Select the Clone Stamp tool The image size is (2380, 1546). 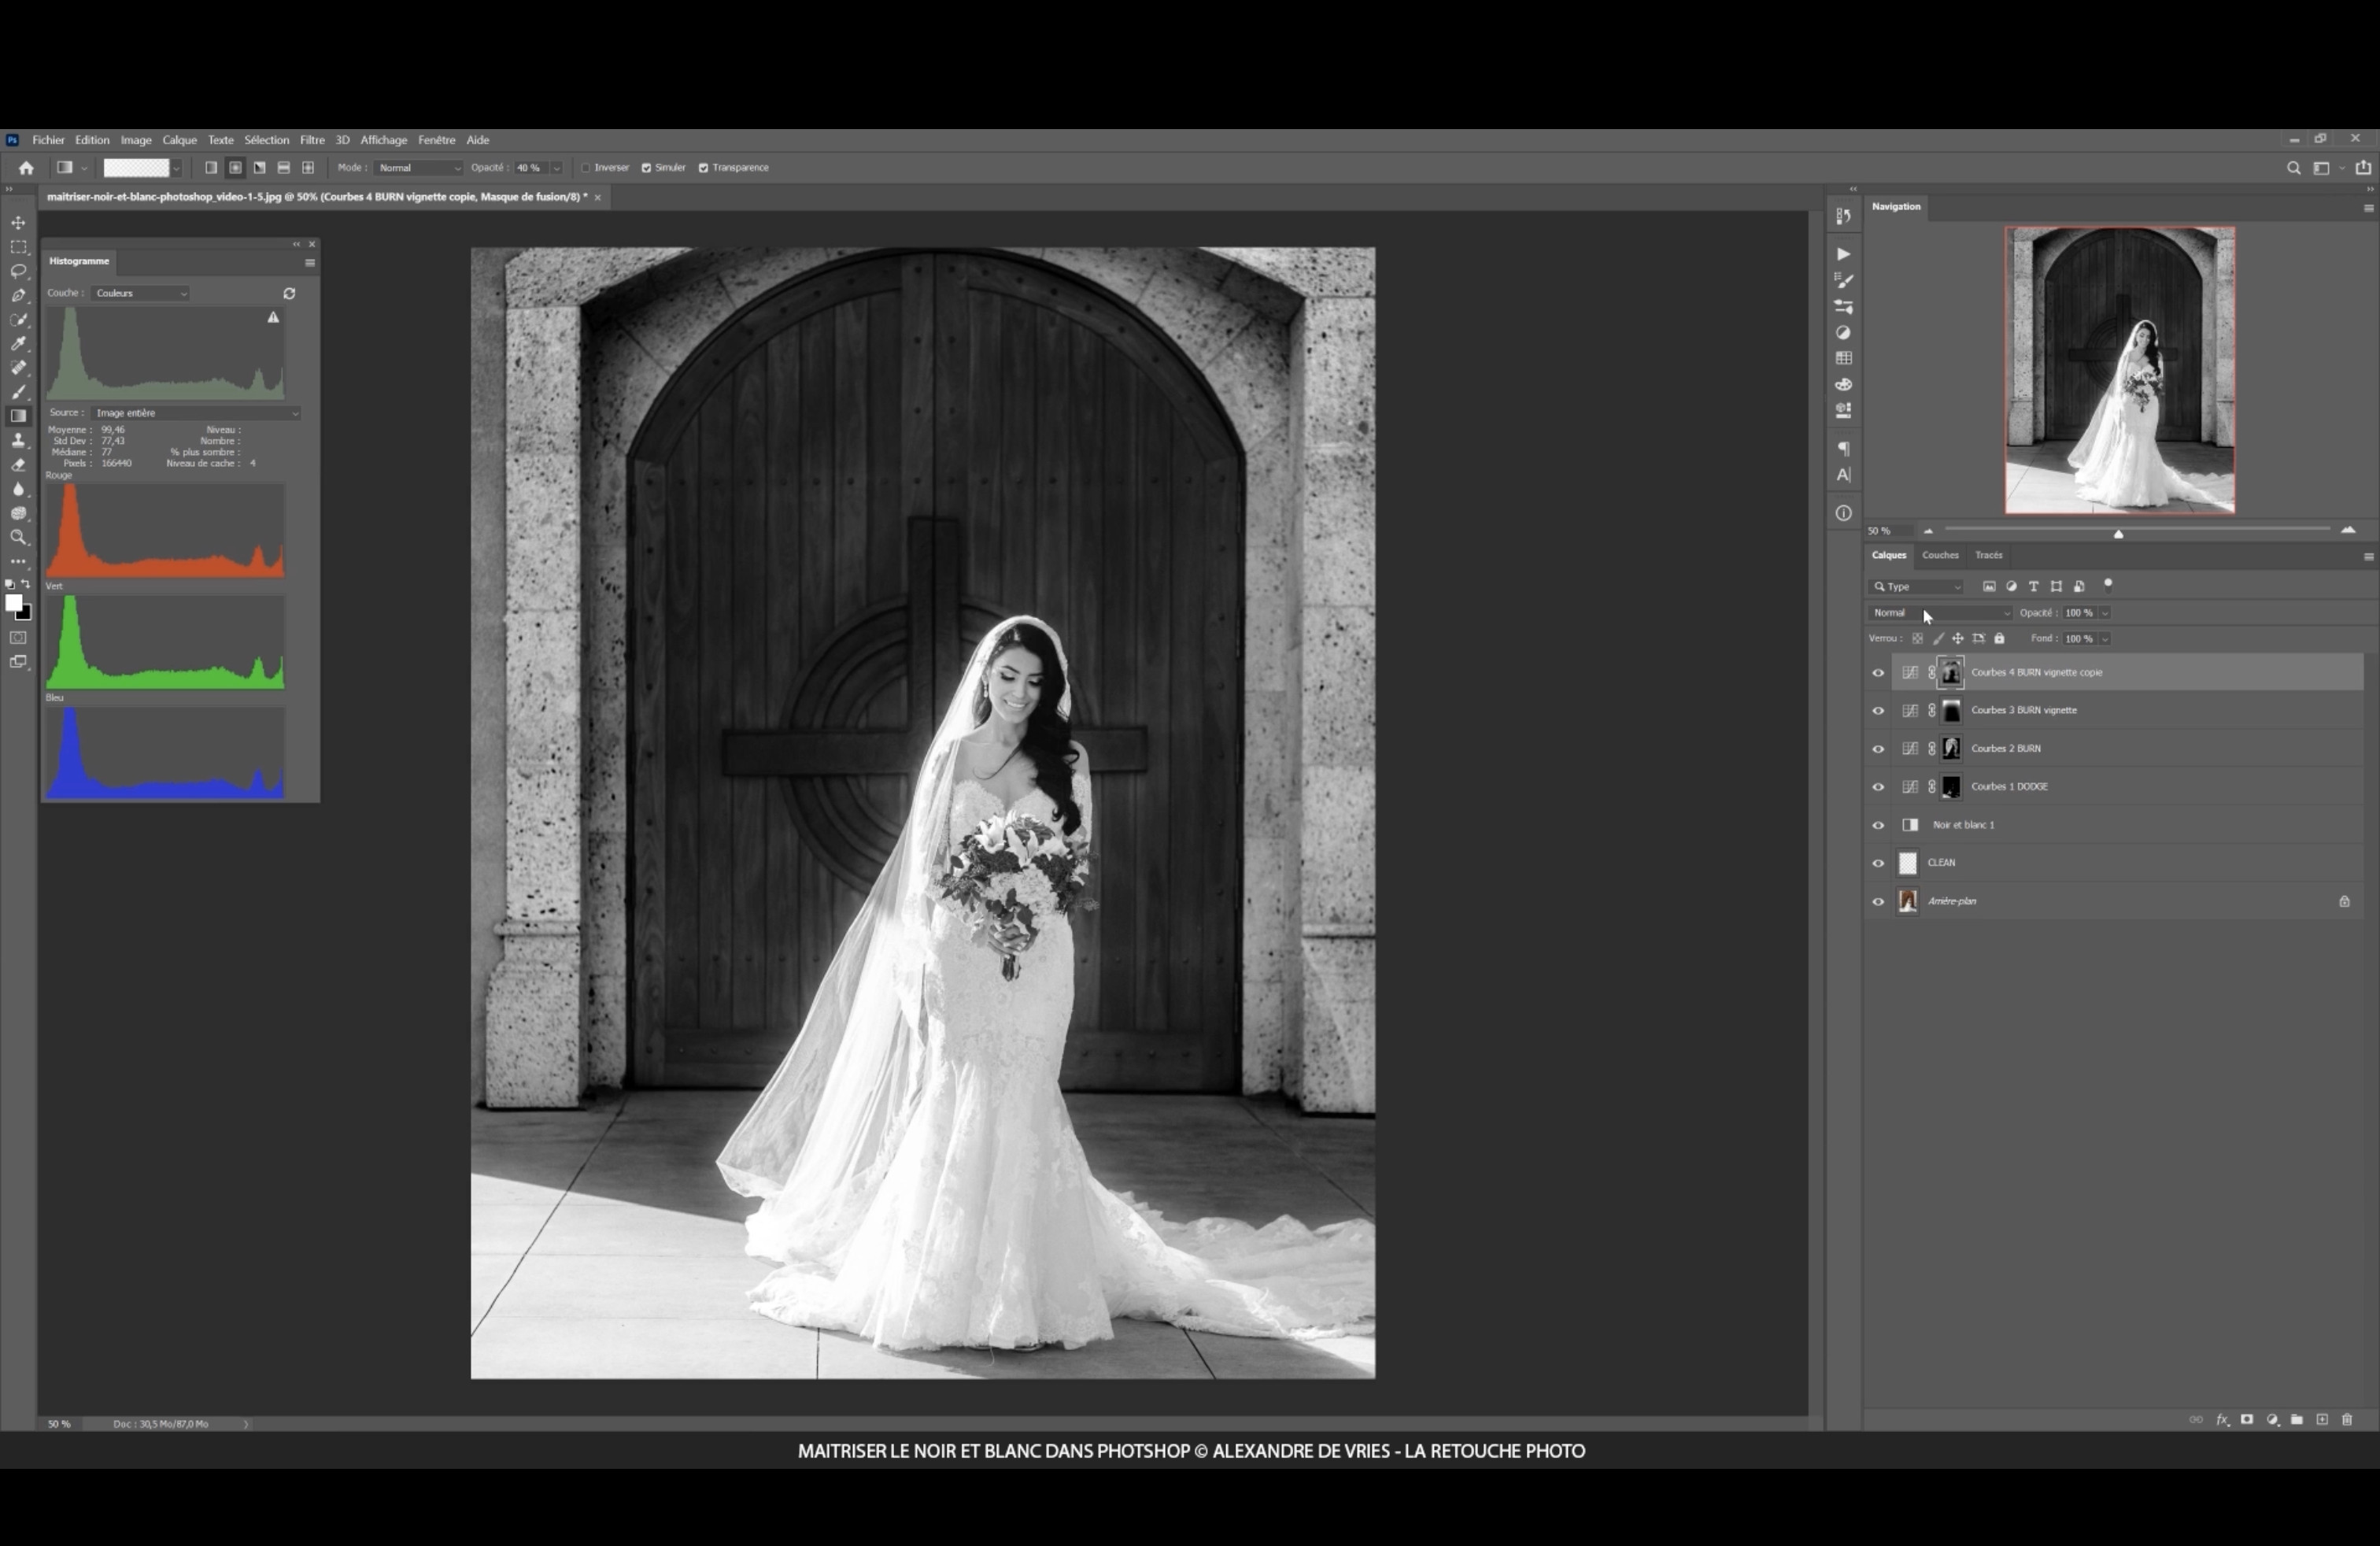tap(18, 441)
